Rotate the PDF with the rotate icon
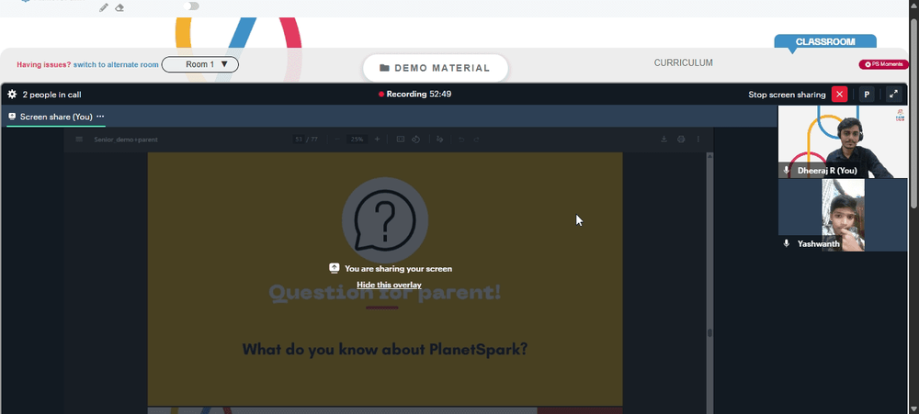 (x=416, y=140)
